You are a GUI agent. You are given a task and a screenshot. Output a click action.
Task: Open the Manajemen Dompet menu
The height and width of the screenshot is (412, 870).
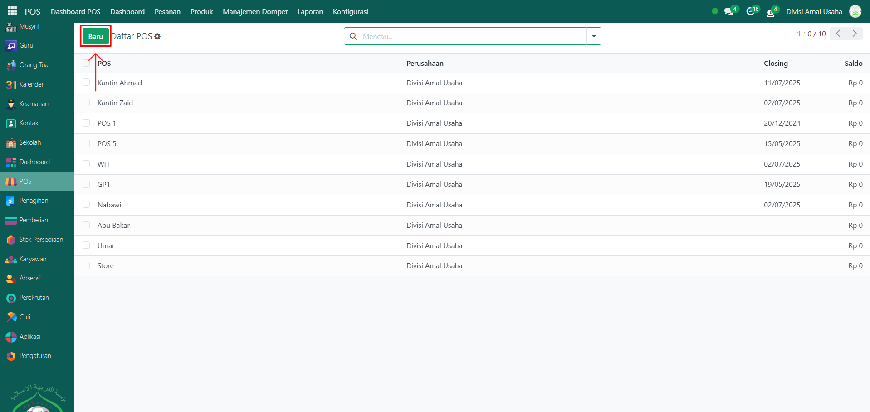pyautogui.click(x=255, y=11)
